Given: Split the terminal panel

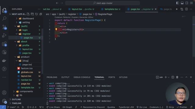Looking at the screenshot, I should (173, 77).
